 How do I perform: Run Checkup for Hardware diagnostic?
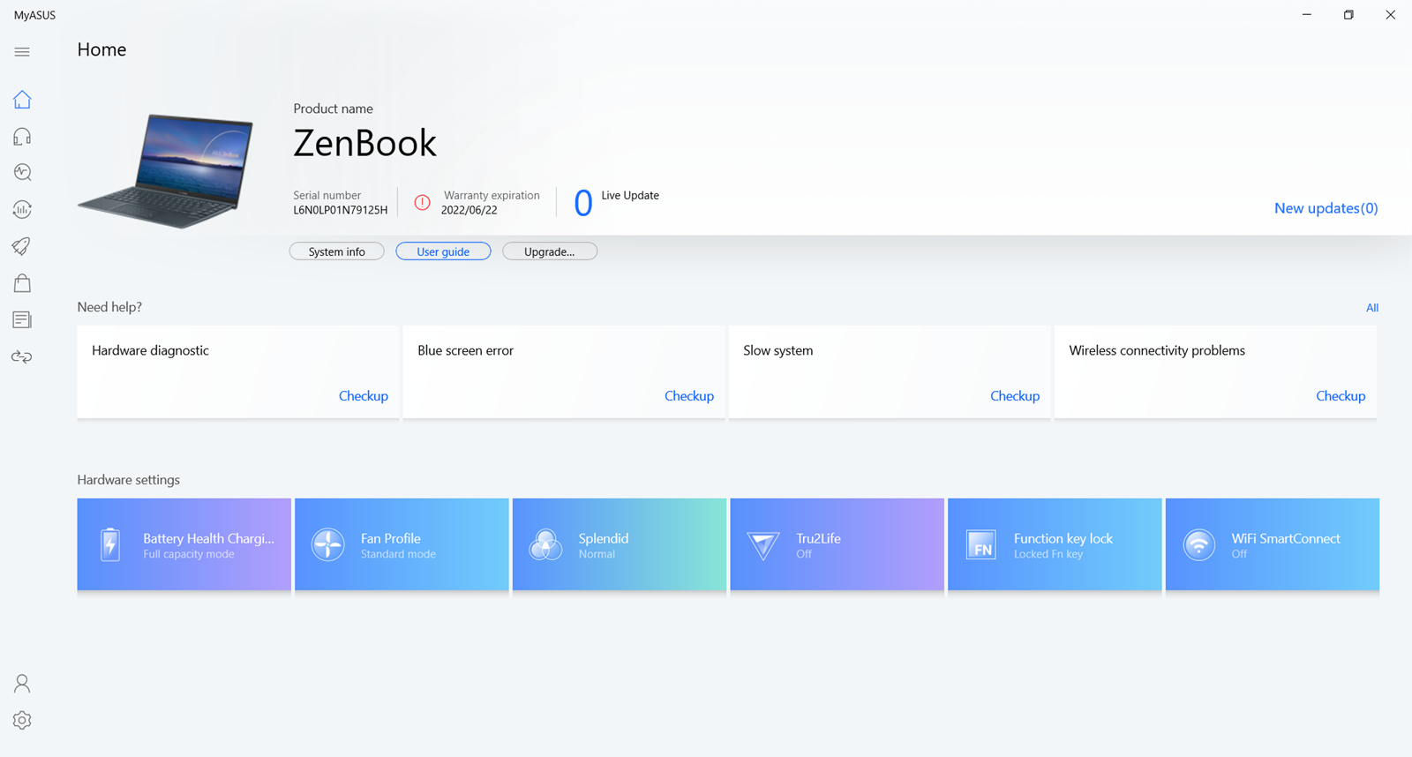coord(364,396)
